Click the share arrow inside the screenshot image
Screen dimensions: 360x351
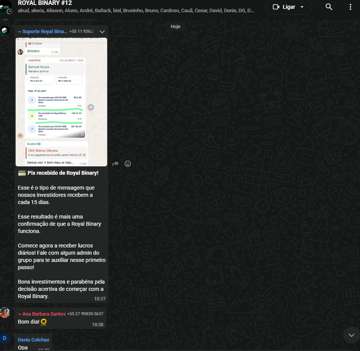tap(91, 107)
